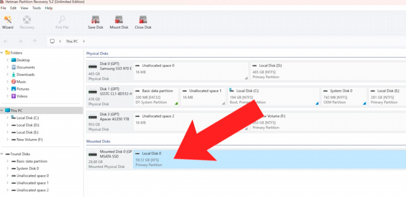406x197 pixels.
Task: Expand the Pictures folder node
Action: point(7,89)
